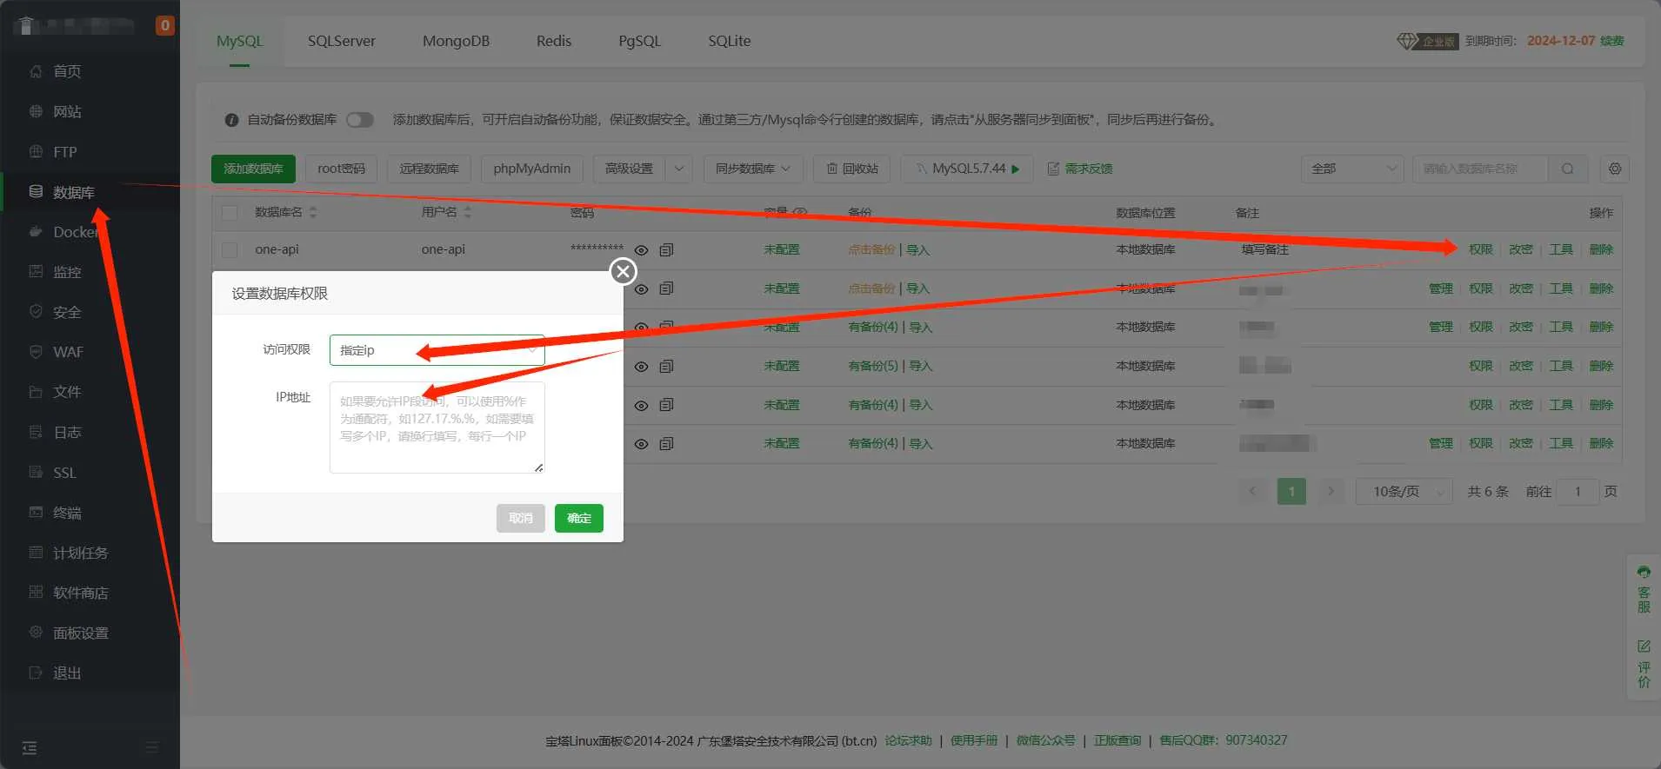Click the root密码 button
1661x769 pixels.
pos(341,169)
